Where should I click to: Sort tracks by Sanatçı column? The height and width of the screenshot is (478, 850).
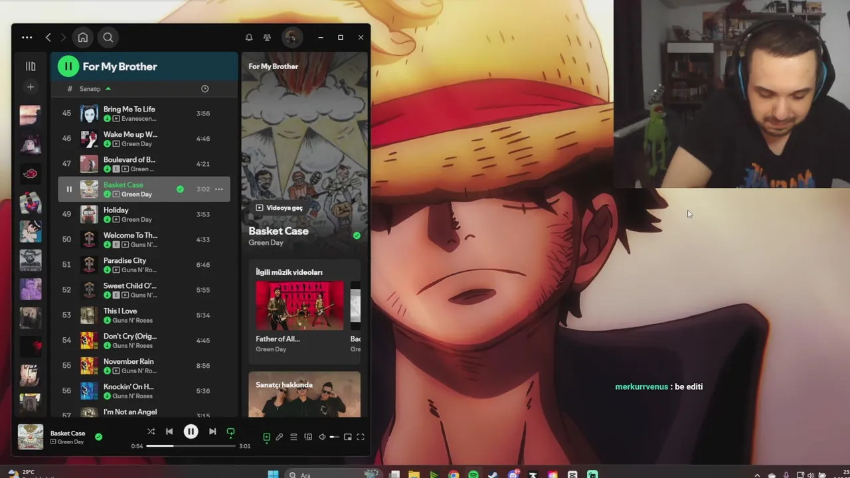(95, 89)
